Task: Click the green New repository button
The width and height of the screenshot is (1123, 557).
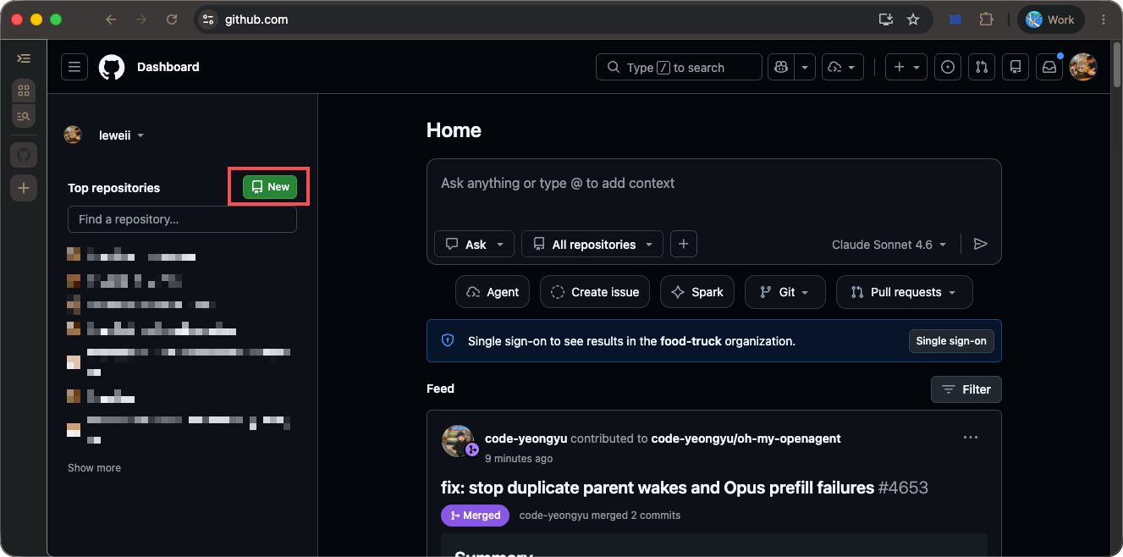Action: (270, 187)
